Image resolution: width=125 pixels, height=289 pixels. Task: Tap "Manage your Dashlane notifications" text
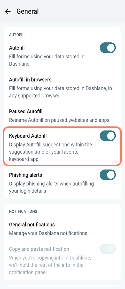(48, 233)
